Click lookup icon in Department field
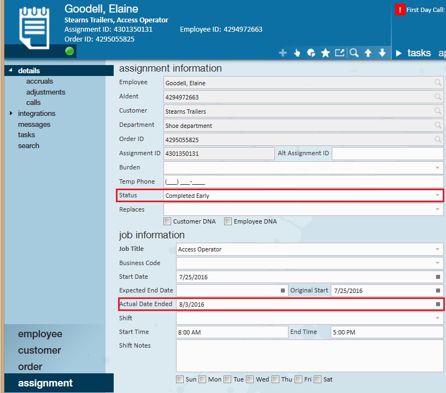Image resolution: width=446 pixels, height=393 pixels. click(x=438, y=125)
